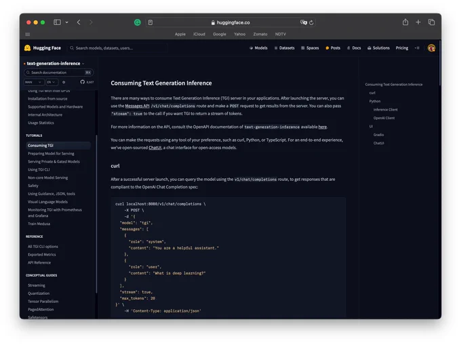Jump to OpenAI Client in table of contents
The image size is (461, 345).
point(384,118)
